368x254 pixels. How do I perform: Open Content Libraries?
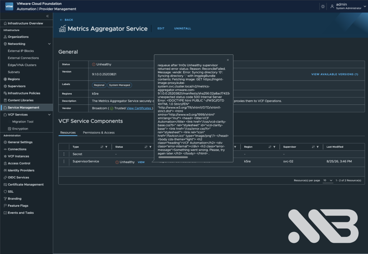click(20, 100)
